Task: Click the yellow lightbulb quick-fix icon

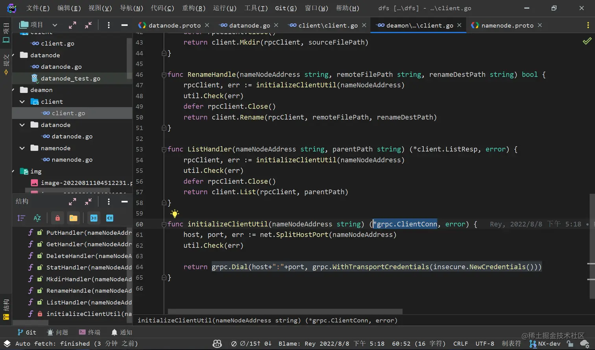Action: coord(175,214)
